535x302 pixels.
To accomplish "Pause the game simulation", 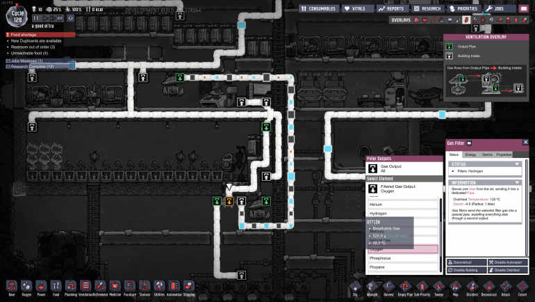I will [36, 18].
